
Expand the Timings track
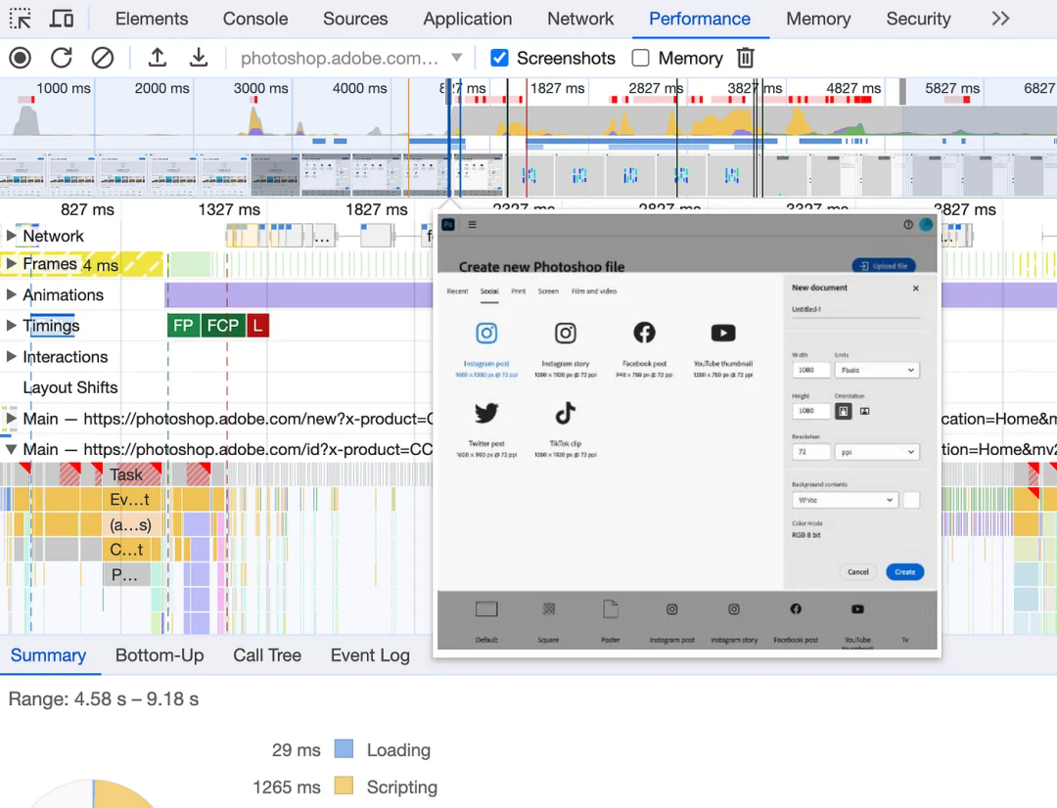11,326
